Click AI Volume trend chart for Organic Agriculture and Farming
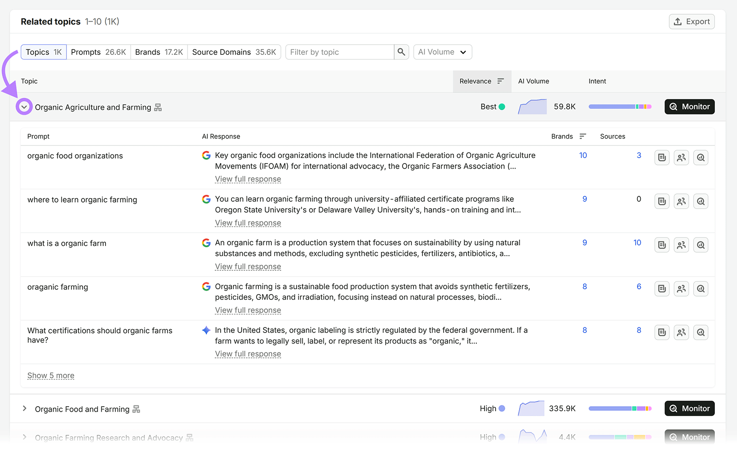The height and width of the screenshot is (449, 737). click(532, 107)
